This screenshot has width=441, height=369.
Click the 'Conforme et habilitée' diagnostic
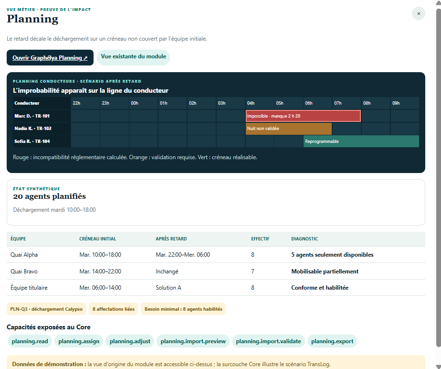[x=320, y=288]
